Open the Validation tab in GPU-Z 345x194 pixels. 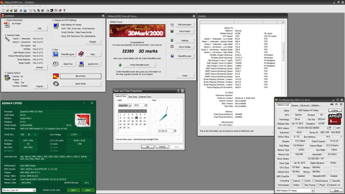pyautogui.click(x=315, y=105)
